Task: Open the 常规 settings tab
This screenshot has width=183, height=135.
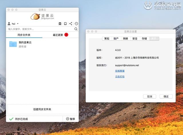Action: [107, 39]
